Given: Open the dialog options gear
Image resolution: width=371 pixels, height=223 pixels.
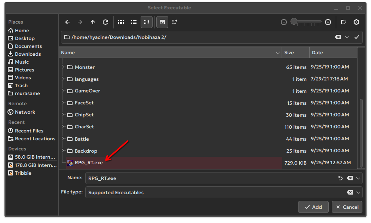Looking at the screenshot, I should 356,22.
